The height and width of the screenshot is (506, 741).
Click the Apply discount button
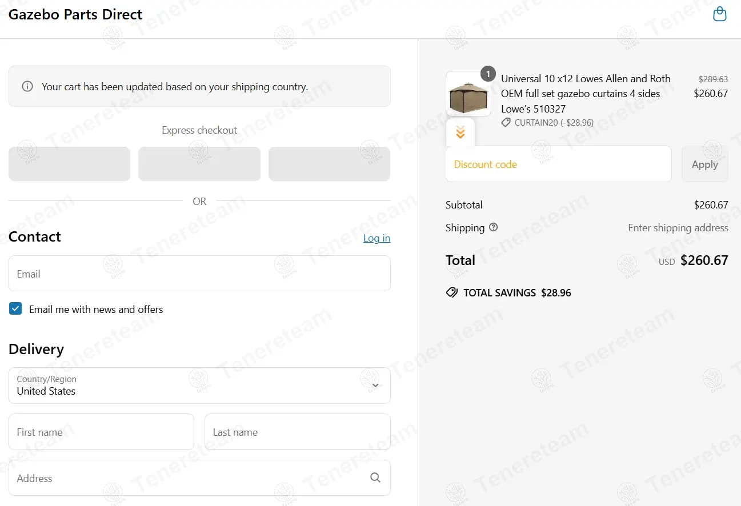[x=705, y=164]
